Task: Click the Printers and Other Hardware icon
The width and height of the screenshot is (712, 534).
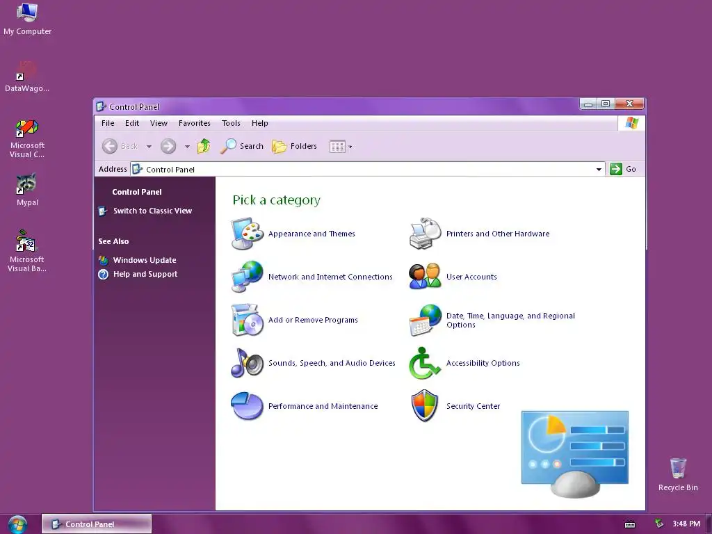Action: [425, 234]
